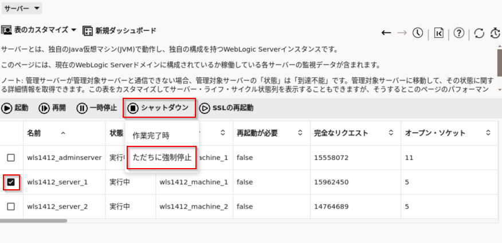This screenshot has height=243, width=502.
Task: Click the back arrow navigation icon
Action: (386, 33)
